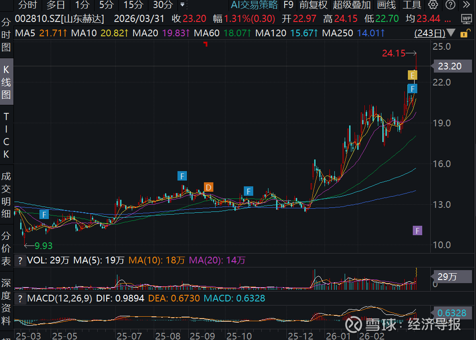Switch to 分时 period tab
Image resolution: width=476 pixels, height=340 pixels.
27,4
